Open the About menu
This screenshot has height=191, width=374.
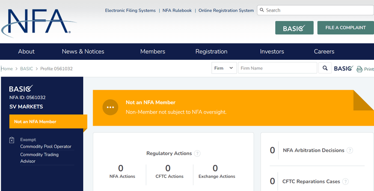click(x=26, y=51)
